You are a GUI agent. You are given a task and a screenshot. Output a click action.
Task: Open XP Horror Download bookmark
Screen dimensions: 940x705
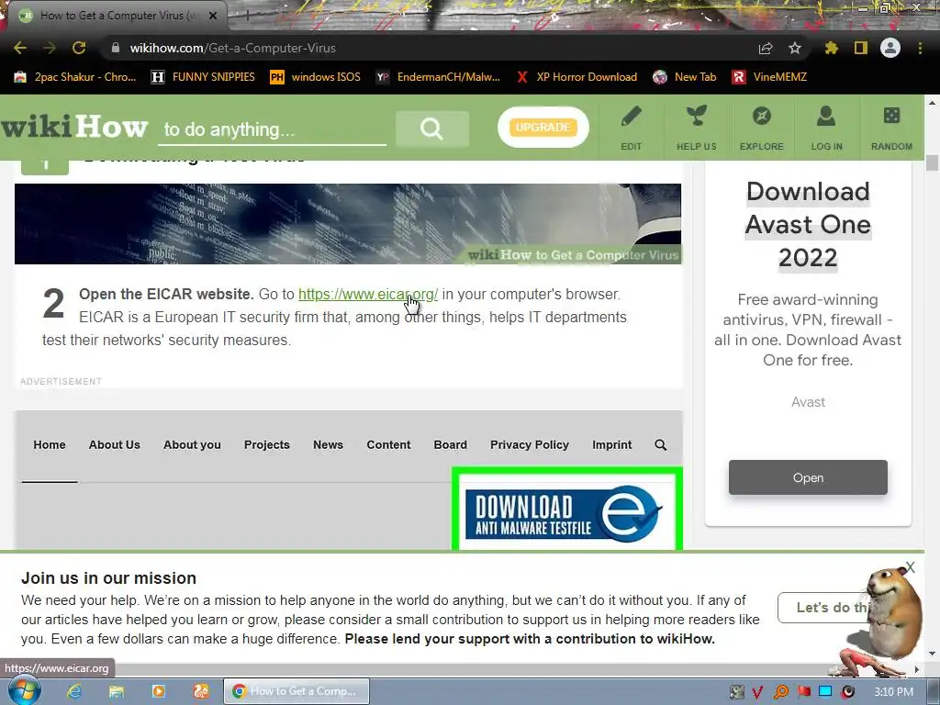click(x=576, y=77)
